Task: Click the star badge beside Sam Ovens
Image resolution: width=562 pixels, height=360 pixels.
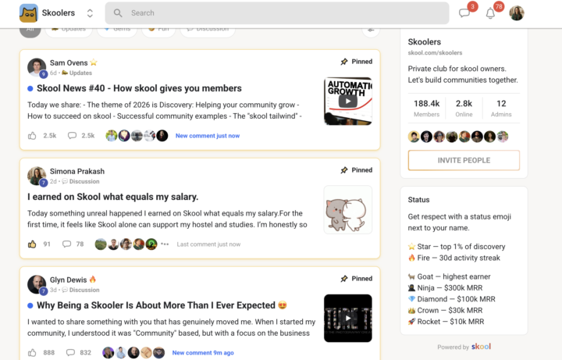Action: tap(94, 62)
